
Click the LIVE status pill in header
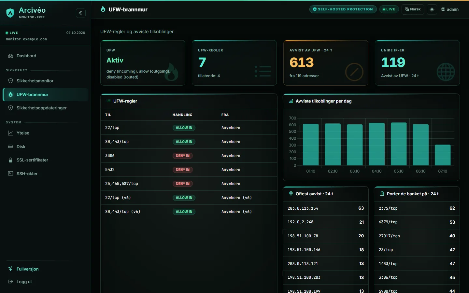pyautogui.click(x=389, y=9)
